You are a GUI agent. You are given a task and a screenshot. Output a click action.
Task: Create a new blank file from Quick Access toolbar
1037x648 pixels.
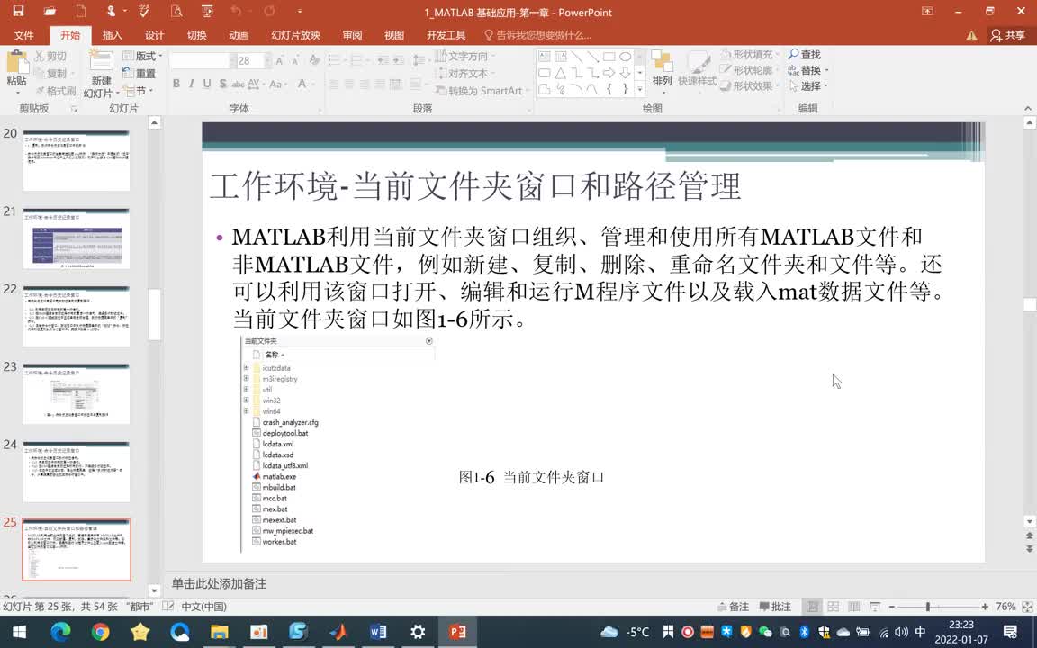click(x=81, y=11)
